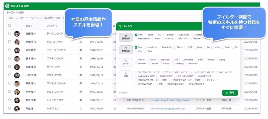Tick the Kotlin language checkbox
The height and width of the screenshot is (119, 268).
pos(212,47)
